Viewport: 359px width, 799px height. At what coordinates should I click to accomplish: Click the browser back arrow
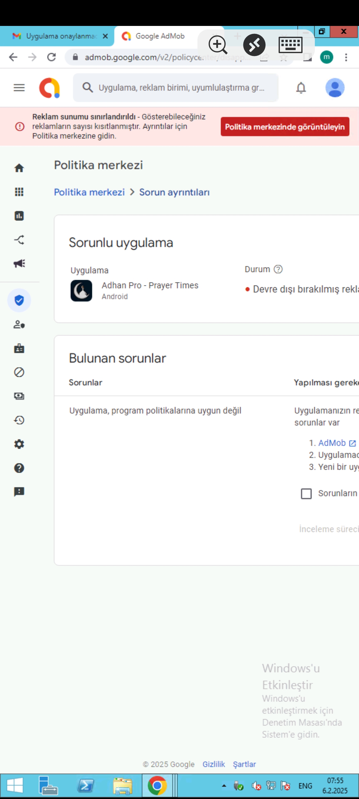[x=13, y=57]
